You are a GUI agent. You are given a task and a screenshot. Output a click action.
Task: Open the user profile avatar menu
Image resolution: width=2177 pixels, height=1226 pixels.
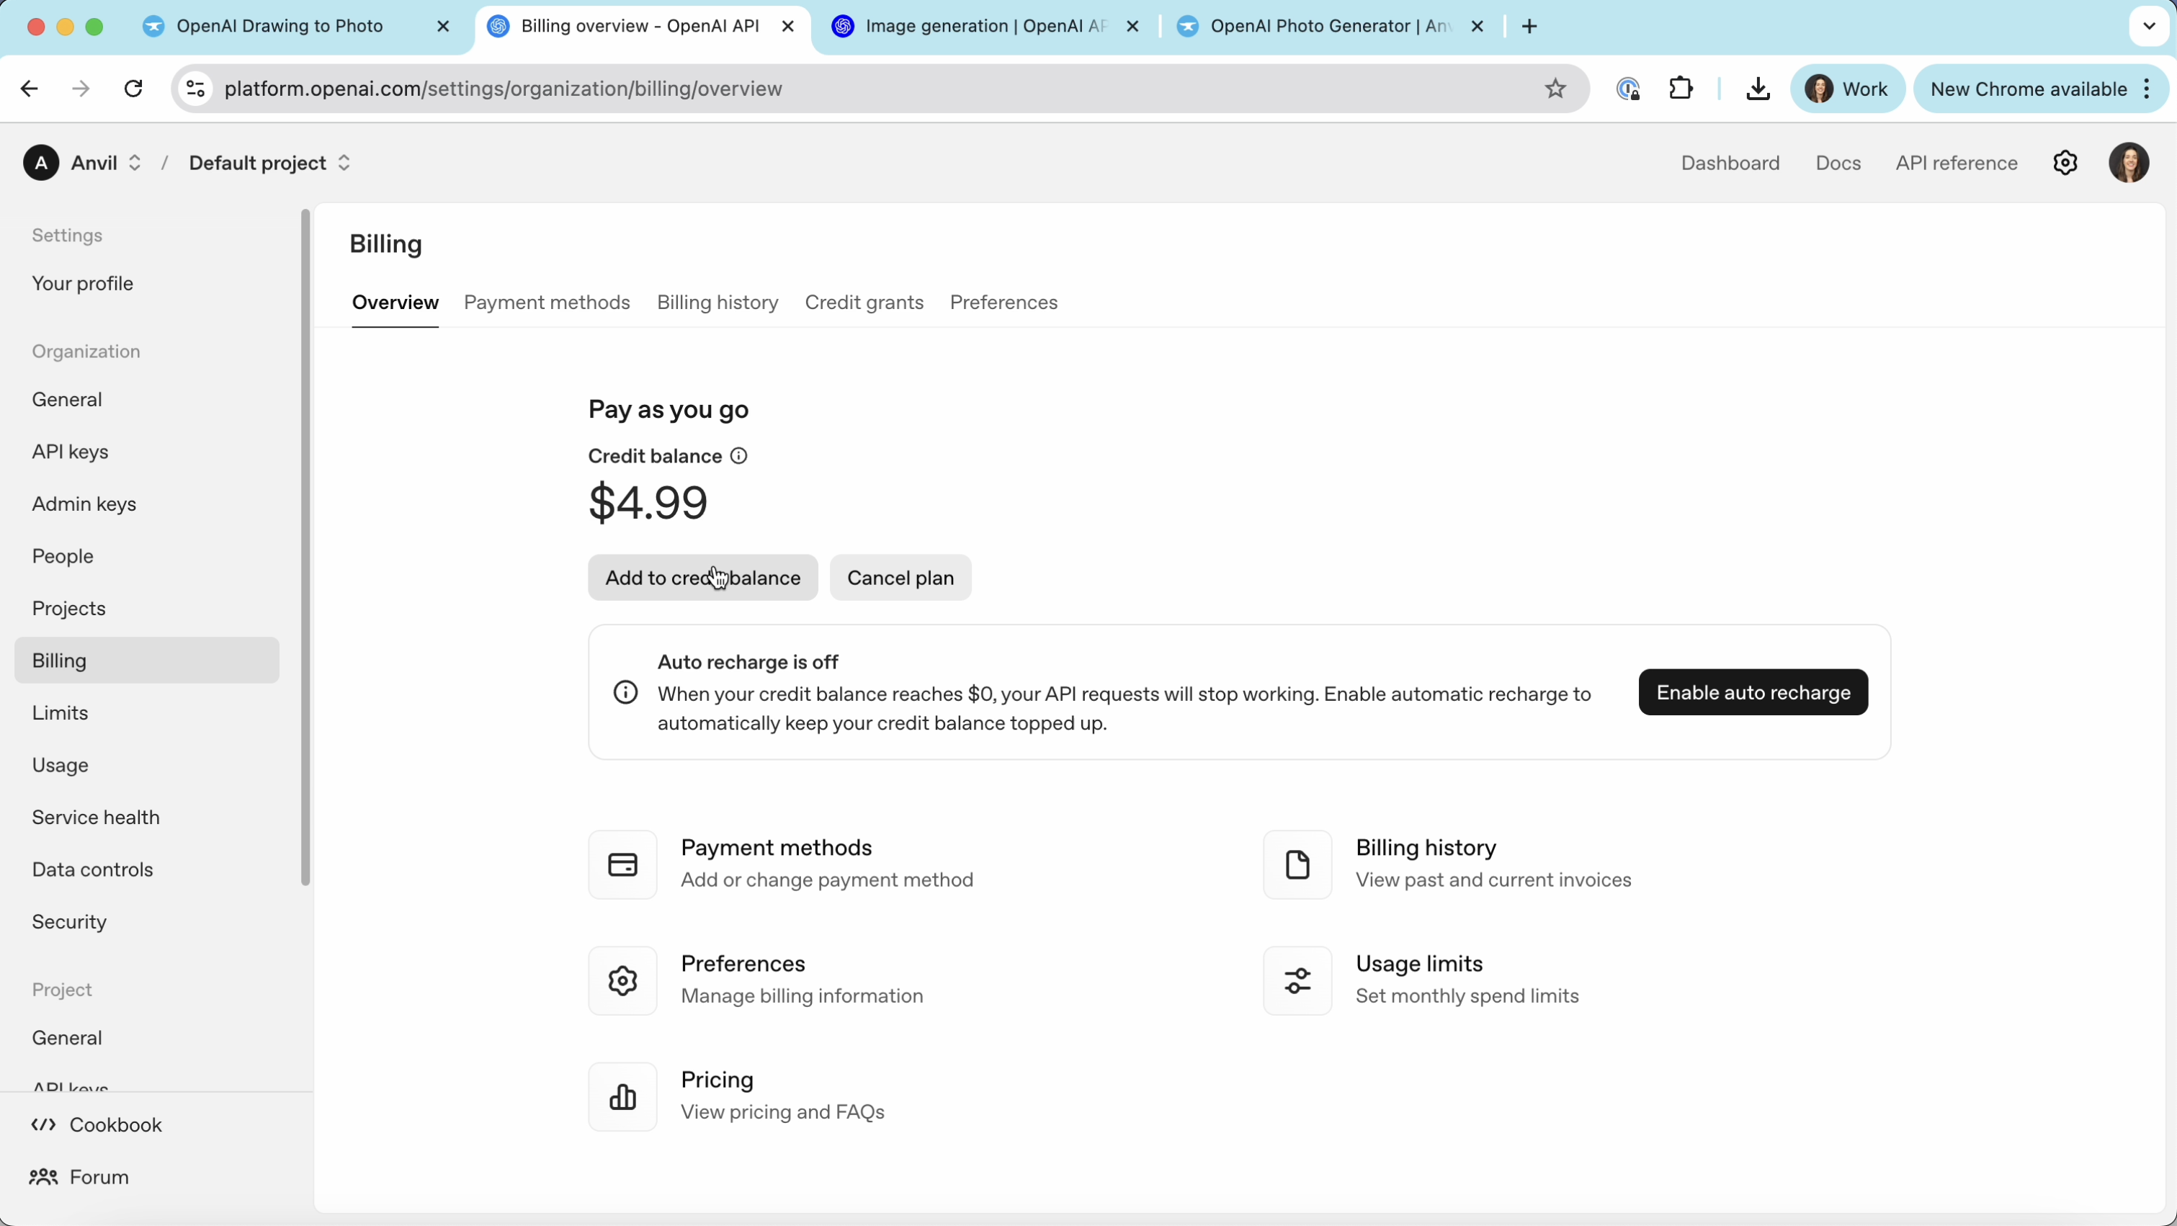click(x=2128, y=163)
